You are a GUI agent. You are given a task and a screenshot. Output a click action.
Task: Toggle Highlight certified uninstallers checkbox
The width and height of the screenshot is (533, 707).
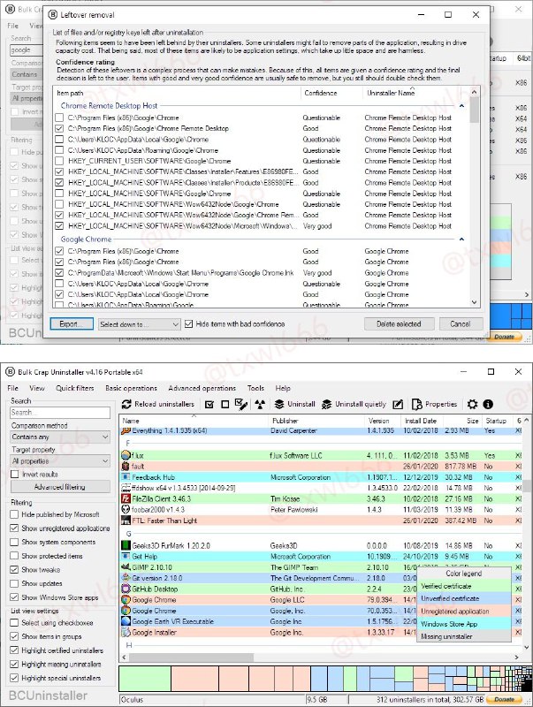coord(14,650)
